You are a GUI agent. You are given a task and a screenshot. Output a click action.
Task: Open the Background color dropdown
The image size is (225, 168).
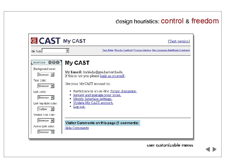pos(46,74)
